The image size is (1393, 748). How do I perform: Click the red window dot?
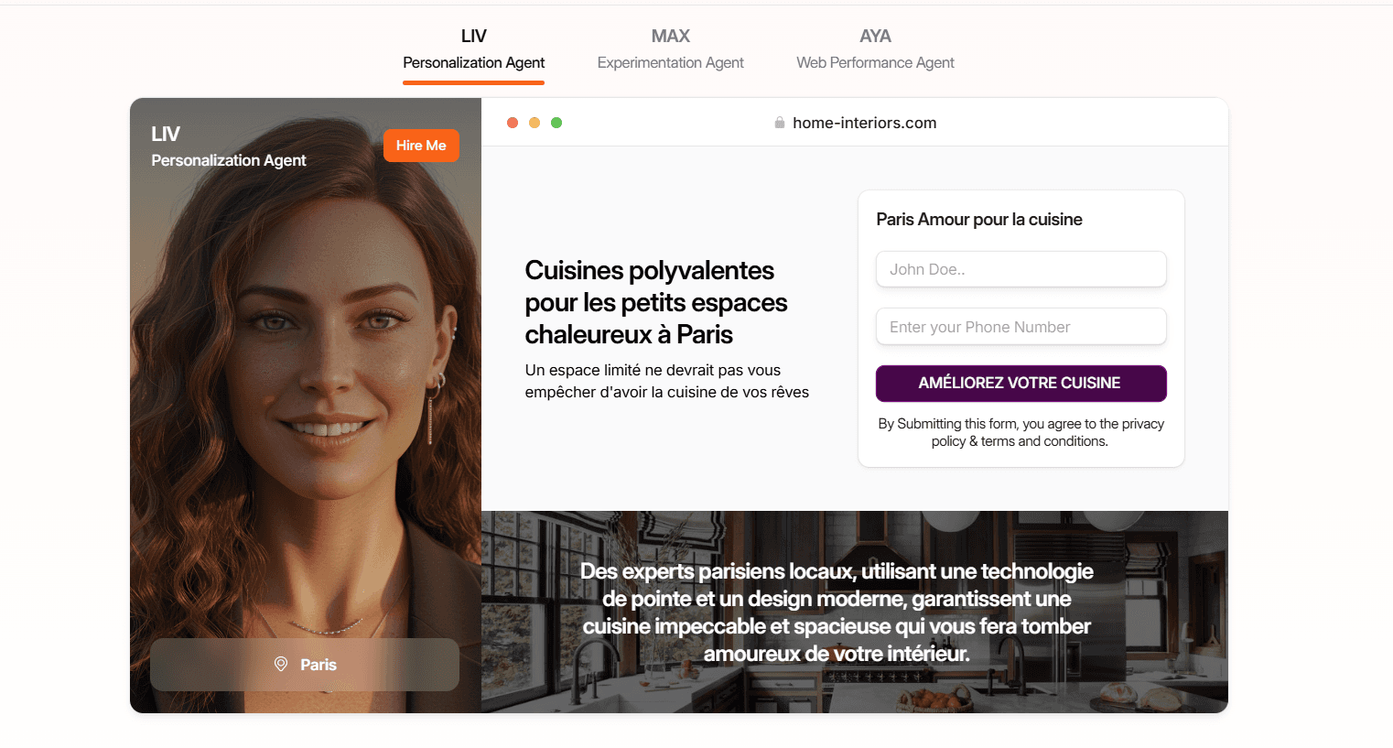point(513,123)
